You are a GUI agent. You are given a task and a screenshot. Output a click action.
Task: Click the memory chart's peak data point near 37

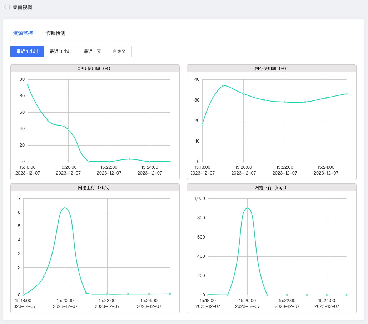click(223, 85)
